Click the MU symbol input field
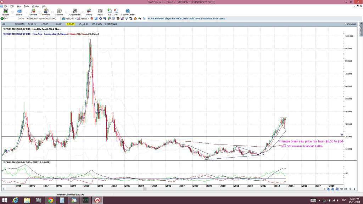Image resolution: width=363 pixels, height=204 pixels. (x=11, y=18)
